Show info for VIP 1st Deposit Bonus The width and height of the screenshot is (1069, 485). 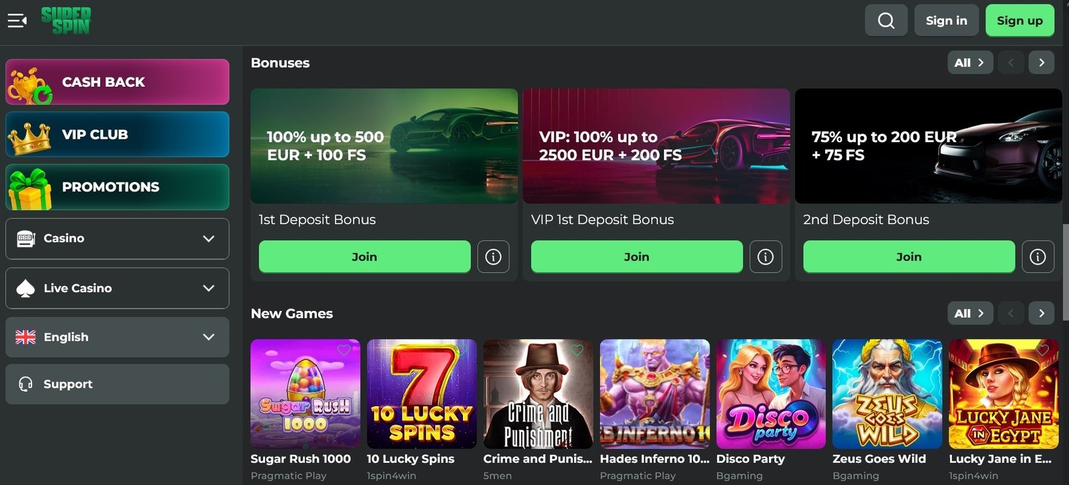point(765,257)
